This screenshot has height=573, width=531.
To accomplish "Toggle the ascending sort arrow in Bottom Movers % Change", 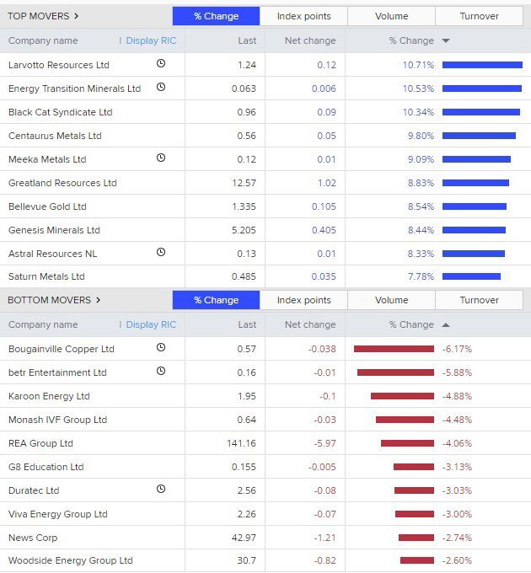I will 446,324.
